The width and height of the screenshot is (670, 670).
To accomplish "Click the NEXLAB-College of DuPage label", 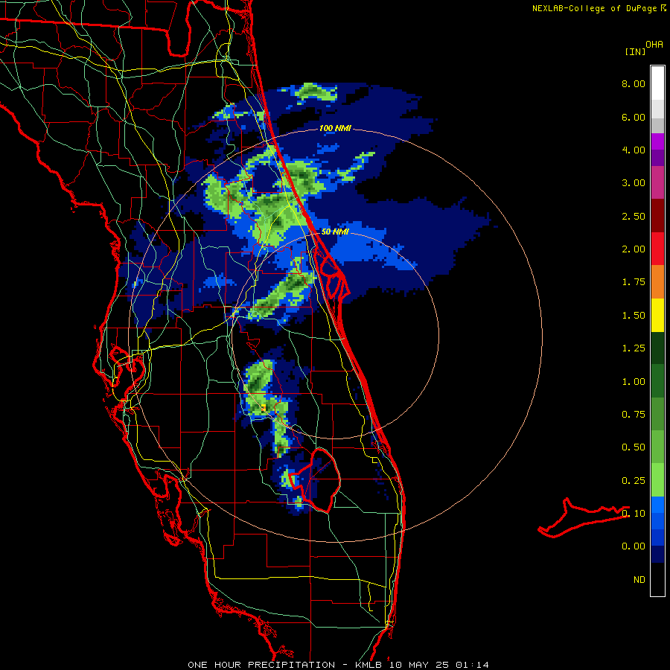I will coord(595,8).
